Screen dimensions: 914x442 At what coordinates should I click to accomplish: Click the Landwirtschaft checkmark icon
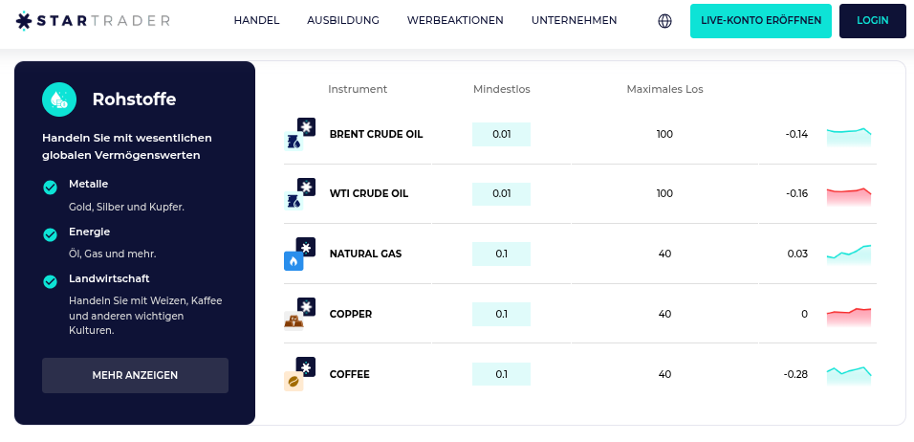[50, 281]
